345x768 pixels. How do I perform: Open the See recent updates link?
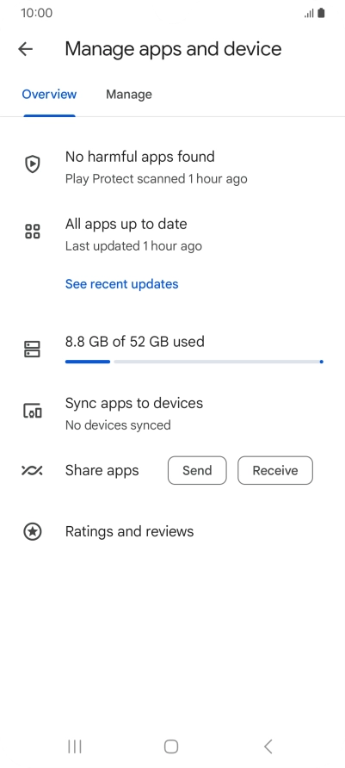point(122,284)
